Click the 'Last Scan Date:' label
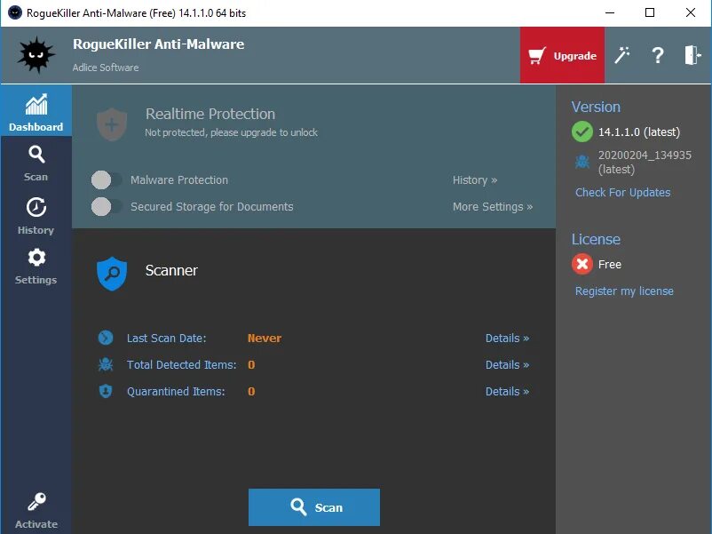Viewport: 712px width, 534px height. point(166,339)
